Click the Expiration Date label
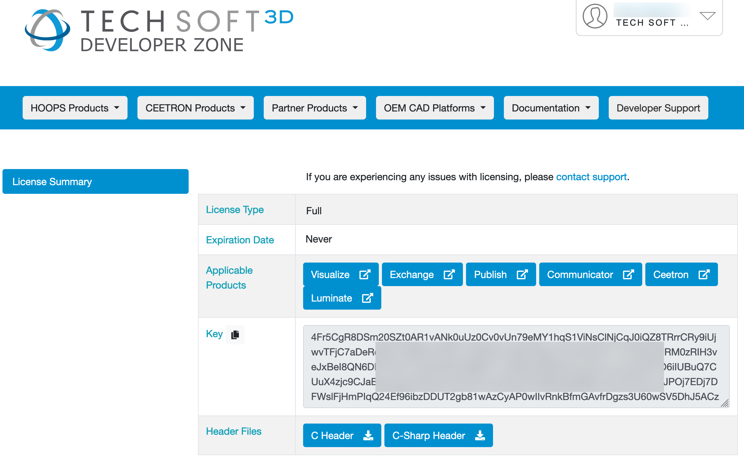This screenshot has width=744, height=457. 240,240
